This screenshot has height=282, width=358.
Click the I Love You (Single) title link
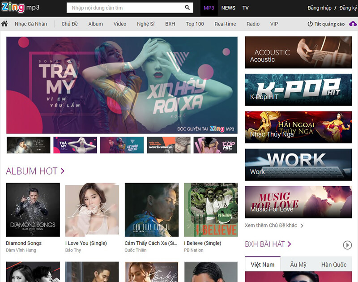coord(86,243)
